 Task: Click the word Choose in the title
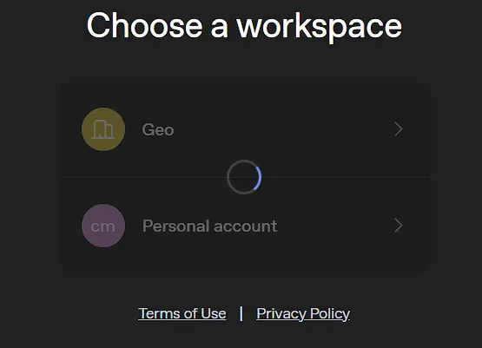(145, 25)
